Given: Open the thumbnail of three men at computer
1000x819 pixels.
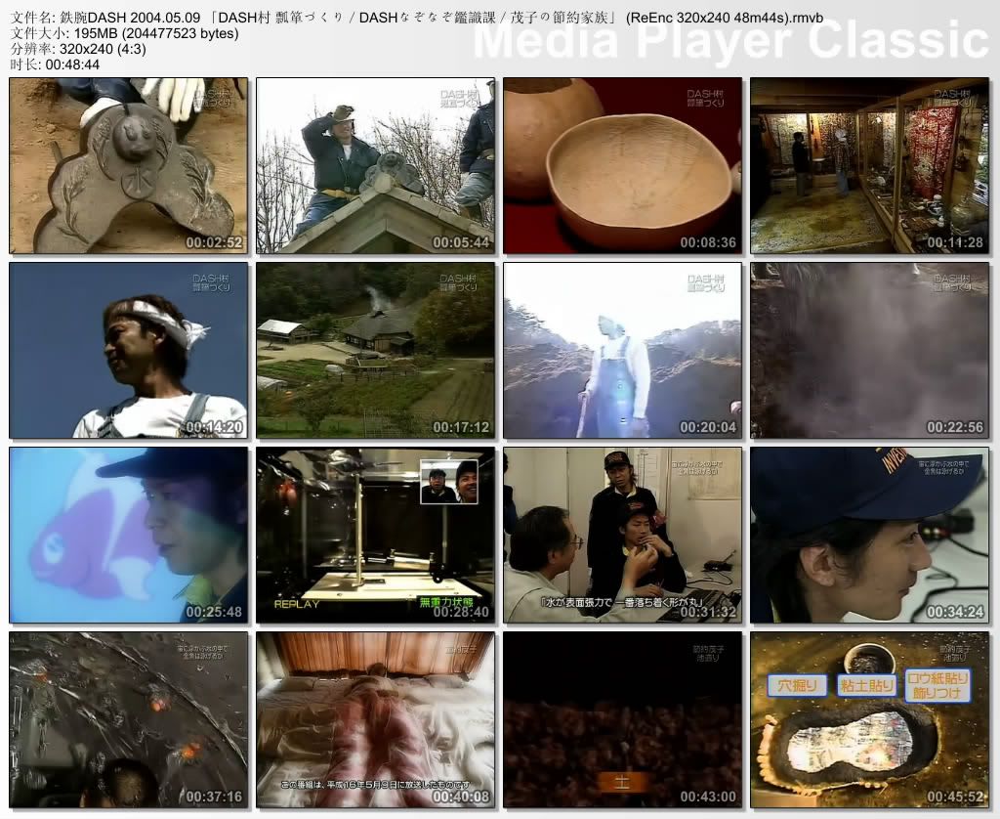Looking at the screenshot, I should (x=622, y=535).
